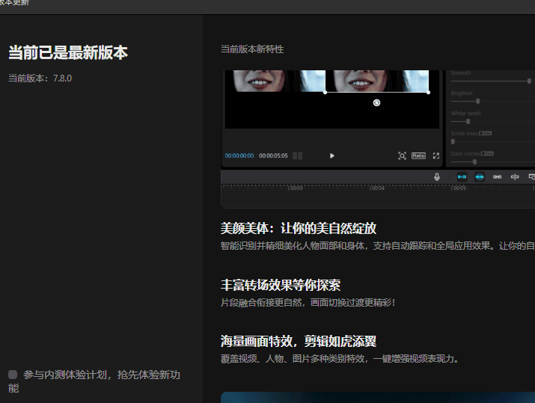The height and width of the screenshot is (403, 535).
Task: Enable the 参与内测体验计划 checkbox
Action: click(x=13, y=375)
